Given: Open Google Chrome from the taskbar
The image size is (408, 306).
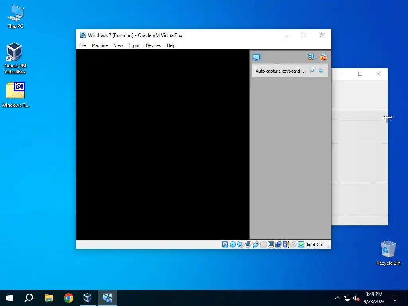Looking at the screenshot, I should pos(69,298).
